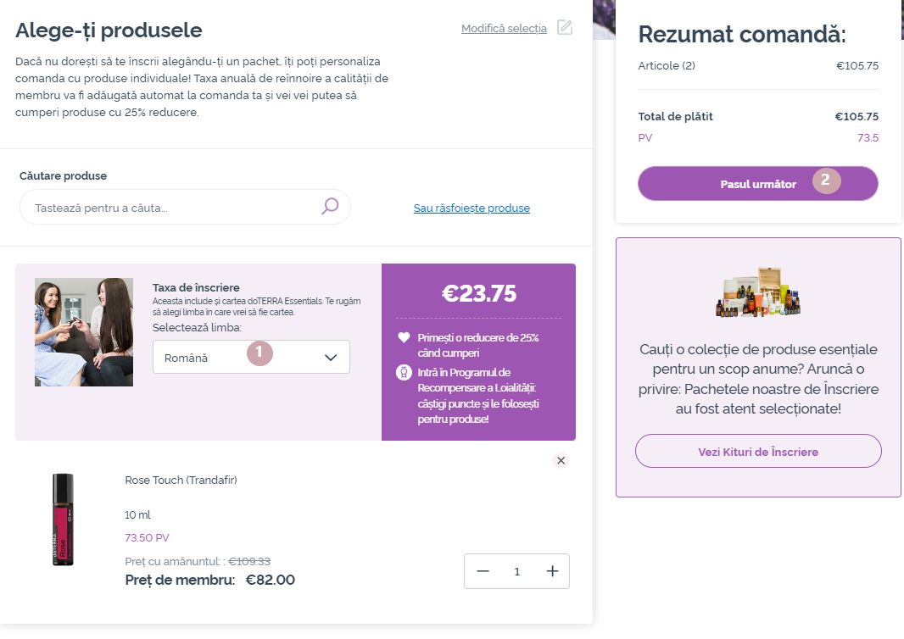904x639 pixels.
Task: Follow the Sau răsfoiește produse link
Action: tap(472, 208)
